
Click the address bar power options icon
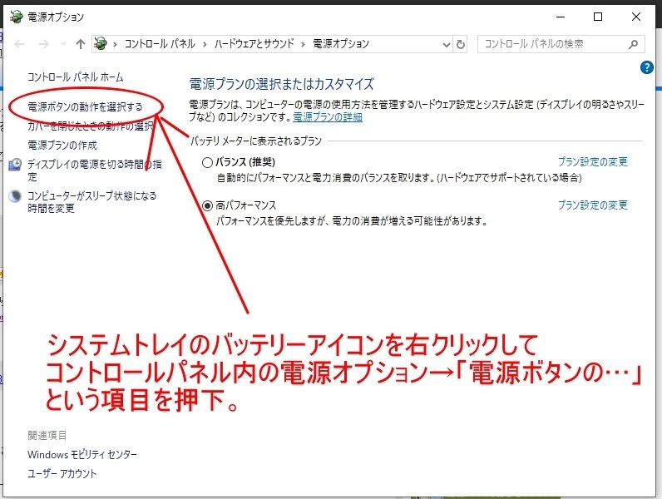coord(101,43)
